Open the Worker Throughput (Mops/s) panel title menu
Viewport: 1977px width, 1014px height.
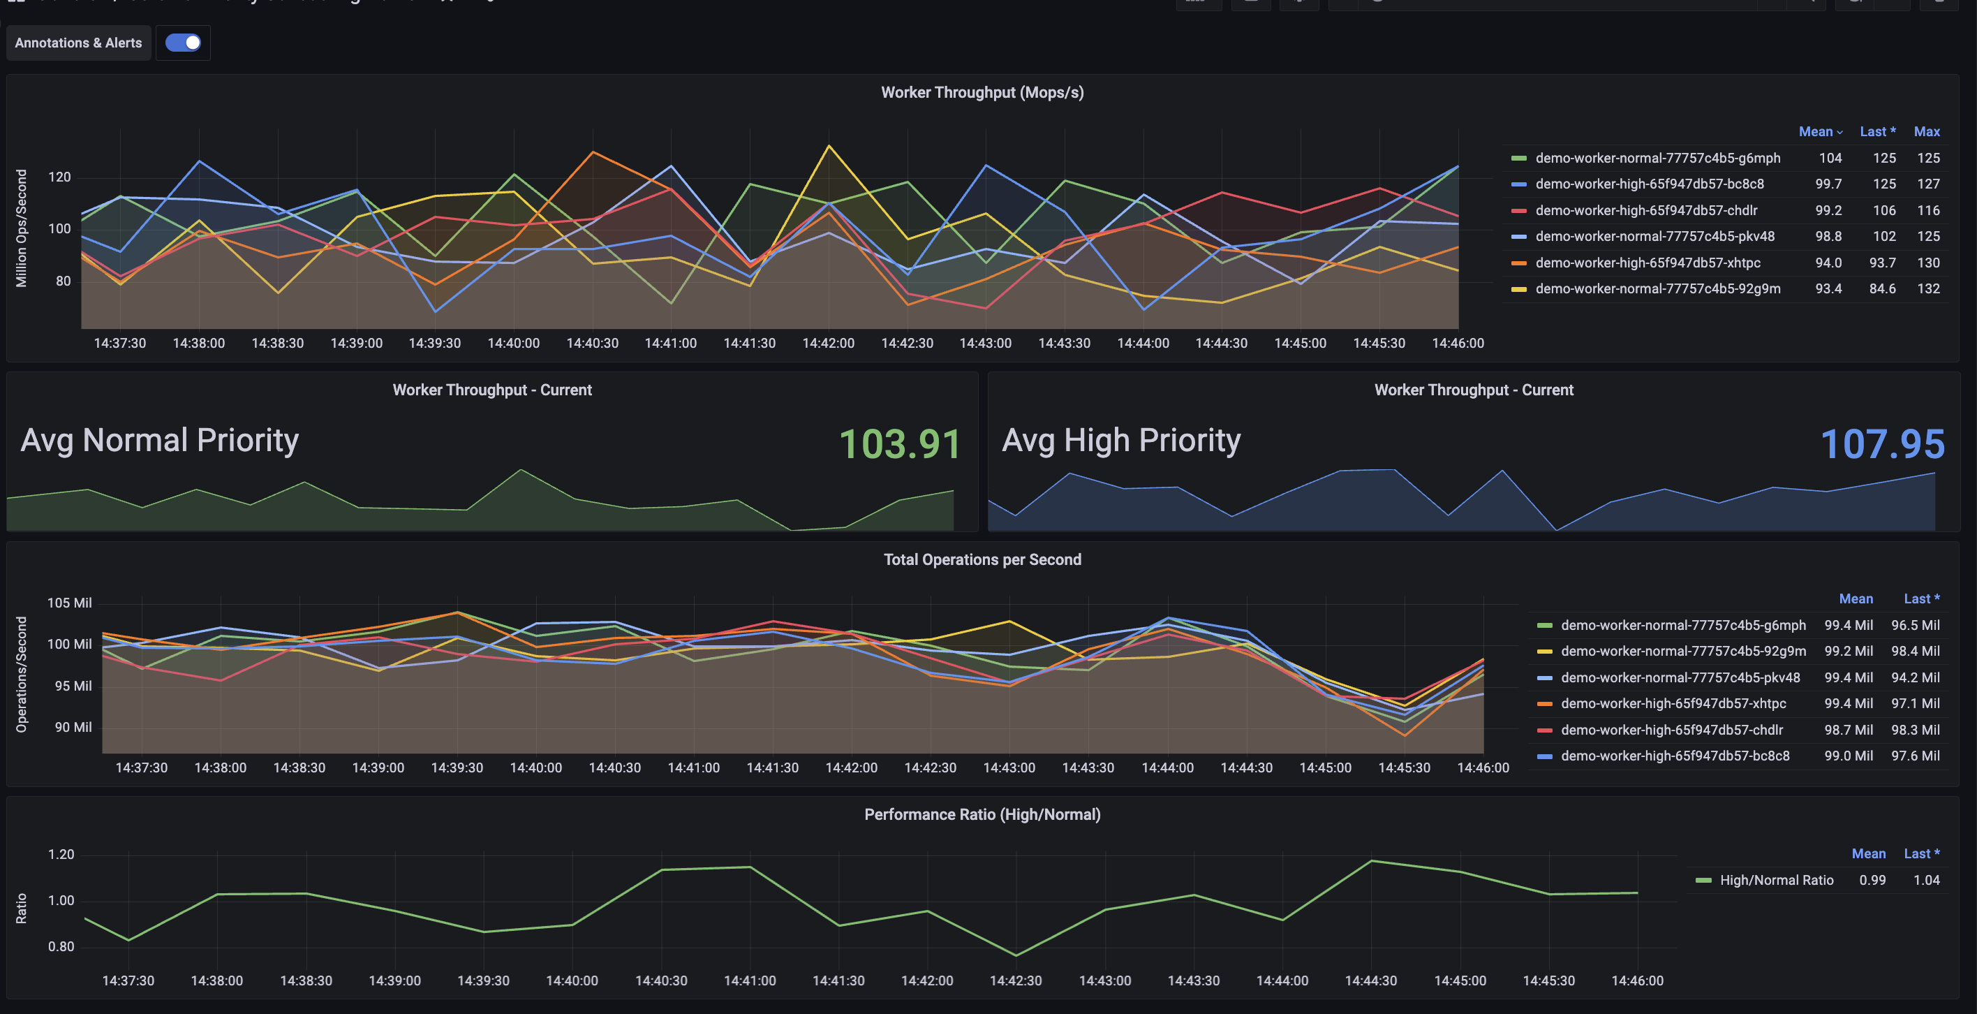tap(982, 93)
